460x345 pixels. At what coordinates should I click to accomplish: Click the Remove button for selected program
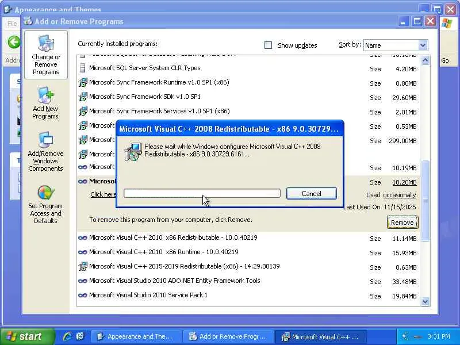[x=402, y=223]
